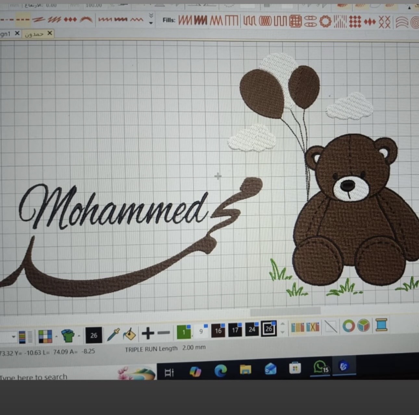
Task: Add a palette color with the plus button
Action: tap(148, 333)
